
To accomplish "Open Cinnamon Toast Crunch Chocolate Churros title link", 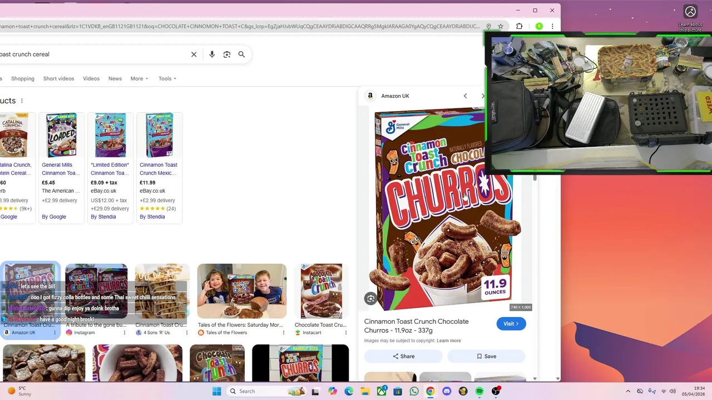I will pyautogui.click(x=416, y=326).
